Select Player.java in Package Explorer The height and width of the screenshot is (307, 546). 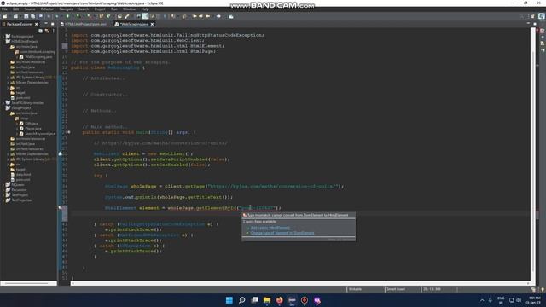pyautogui.click(x=33, y=129)
